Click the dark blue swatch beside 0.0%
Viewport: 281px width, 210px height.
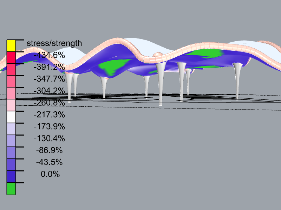tap(11, 177)
